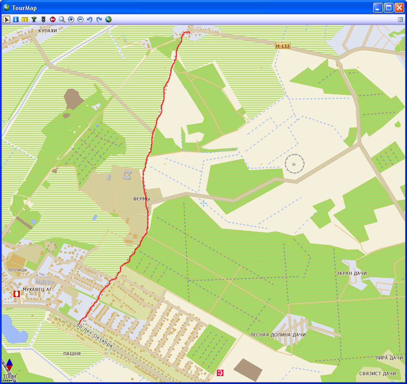The width and height of the screenshot is (407, 384).
Task: Select the arrow pointer tool
Action: pos(6,19)
